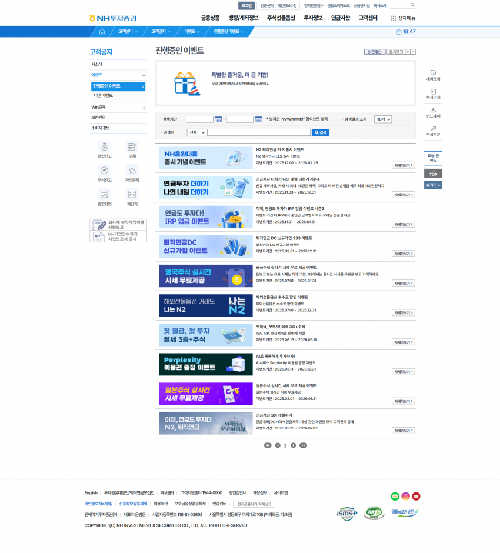Click the 관심종목 star icon

(132, 171)
